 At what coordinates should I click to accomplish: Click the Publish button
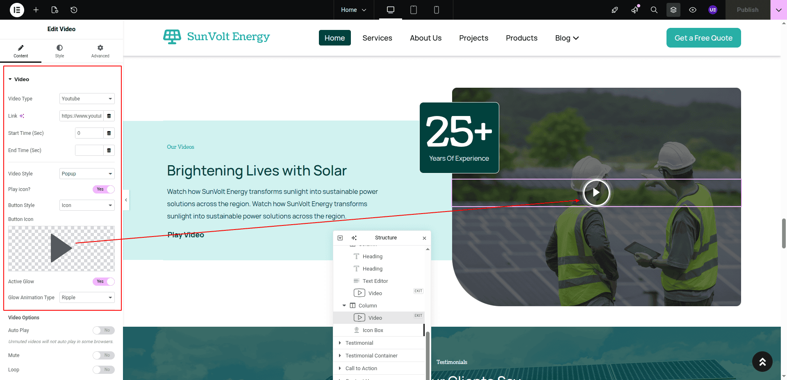point(747,10)
